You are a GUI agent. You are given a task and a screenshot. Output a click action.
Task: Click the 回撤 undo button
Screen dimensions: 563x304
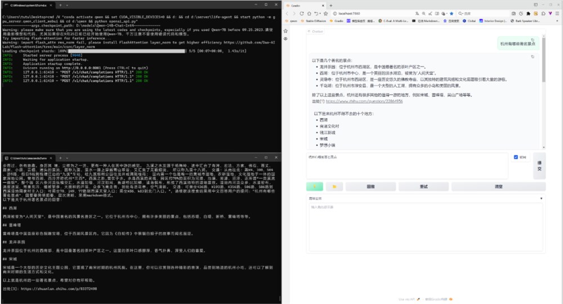pyautogui.click(x=370, y=187)
